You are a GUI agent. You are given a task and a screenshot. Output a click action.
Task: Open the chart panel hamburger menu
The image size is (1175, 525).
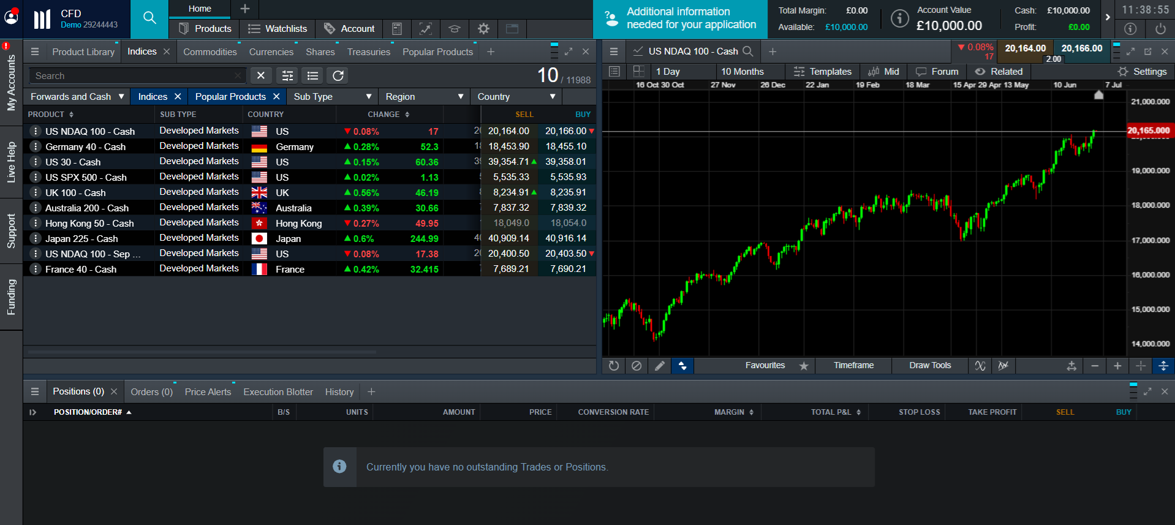pos(613,51)
